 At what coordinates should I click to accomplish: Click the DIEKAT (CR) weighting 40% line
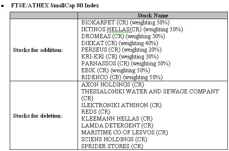point(120,43)
